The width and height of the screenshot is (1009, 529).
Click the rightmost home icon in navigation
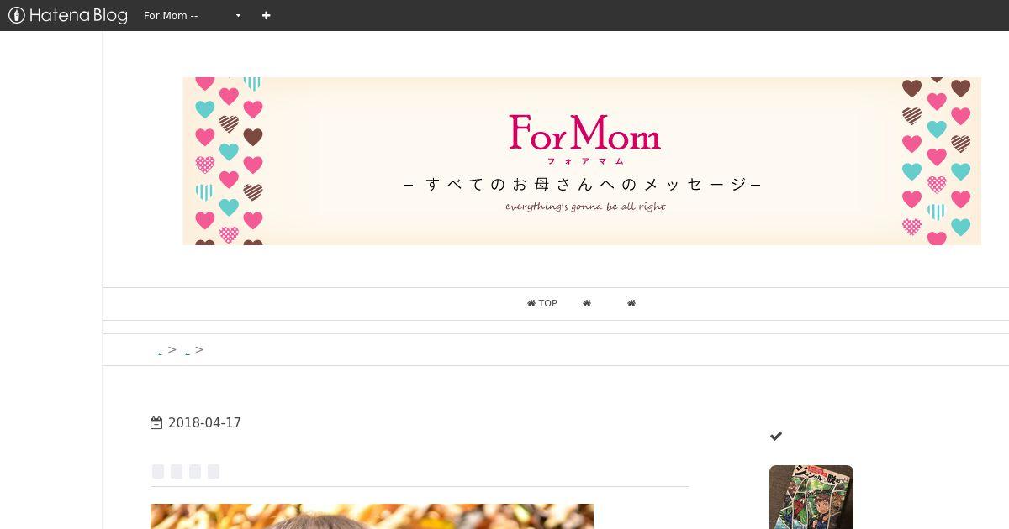(x=631, y=303)
